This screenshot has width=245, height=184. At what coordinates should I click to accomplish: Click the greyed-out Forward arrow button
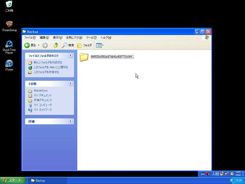[45, 45]
